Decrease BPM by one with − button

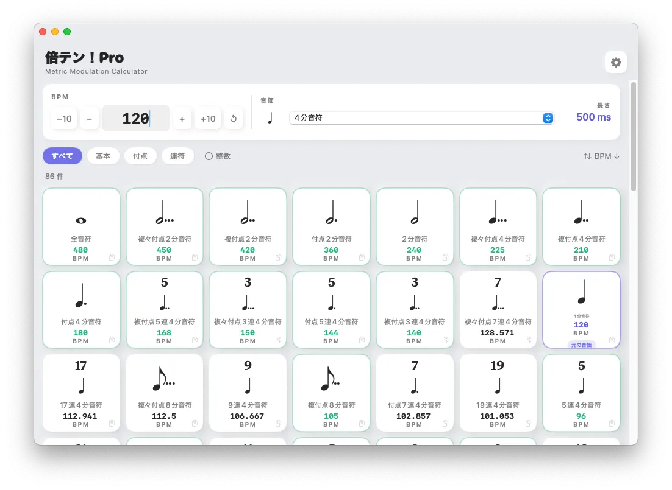(90, 119)
